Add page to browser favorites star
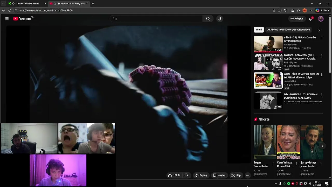This screenshot has width=332, height=187. (x=279, y=10)
